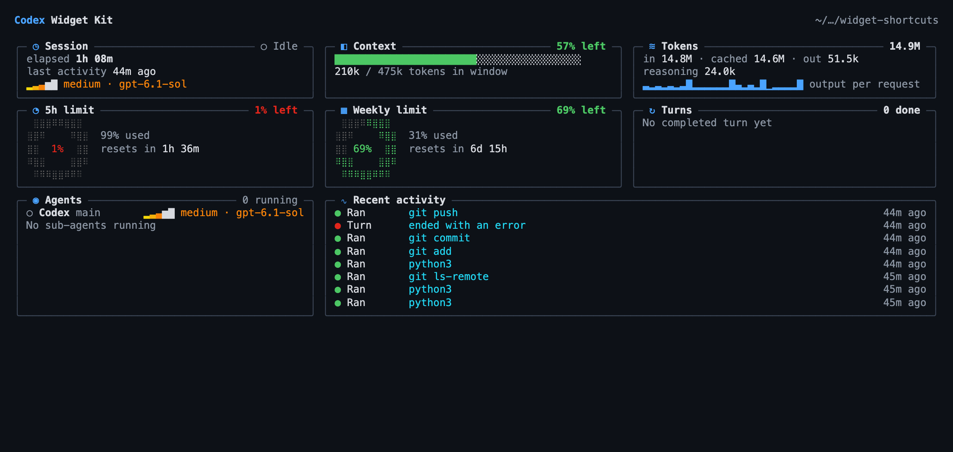Viewport: 953px width, 452px height.
Task: Click the Turns refresh icon
Action: (x=652, y=110)
